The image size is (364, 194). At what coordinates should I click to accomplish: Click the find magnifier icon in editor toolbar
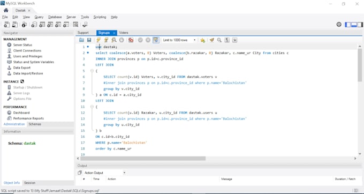(x=219, y=40)
